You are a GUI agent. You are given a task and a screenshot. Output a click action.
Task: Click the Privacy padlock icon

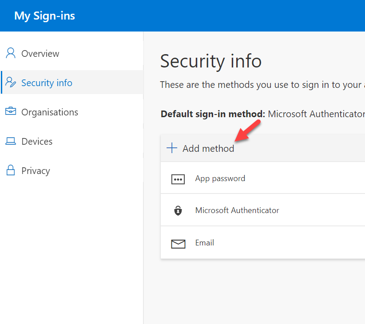[11, 170]
